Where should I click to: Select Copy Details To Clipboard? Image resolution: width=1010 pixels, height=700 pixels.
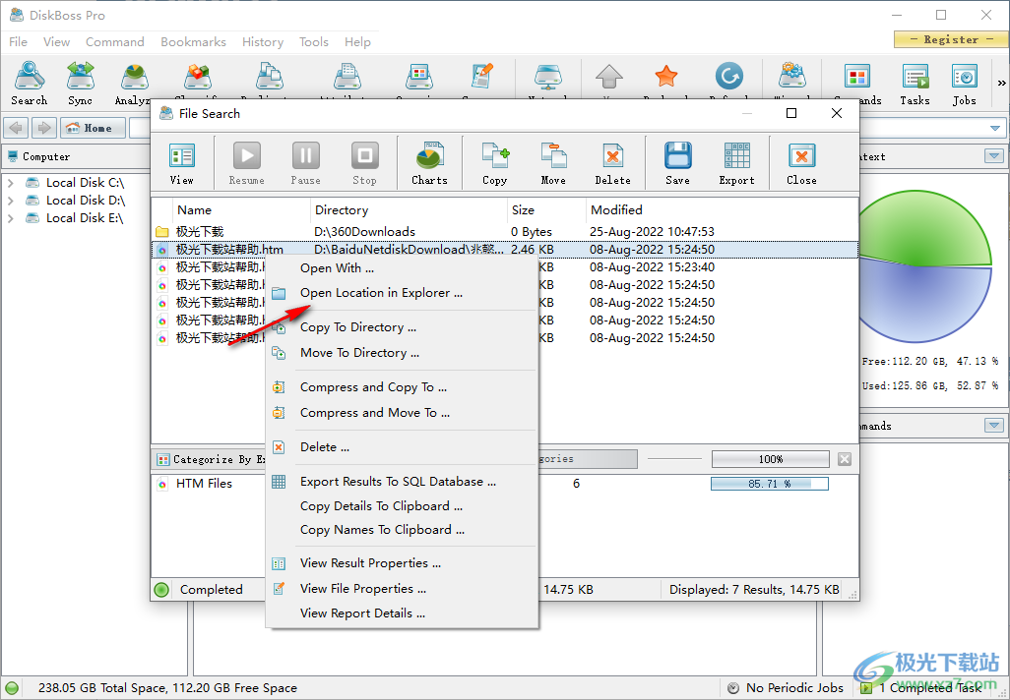(402, 506)
